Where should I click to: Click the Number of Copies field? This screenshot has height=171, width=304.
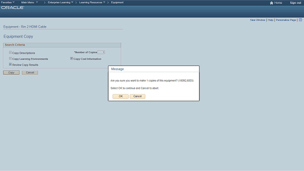tap(101, 52)
